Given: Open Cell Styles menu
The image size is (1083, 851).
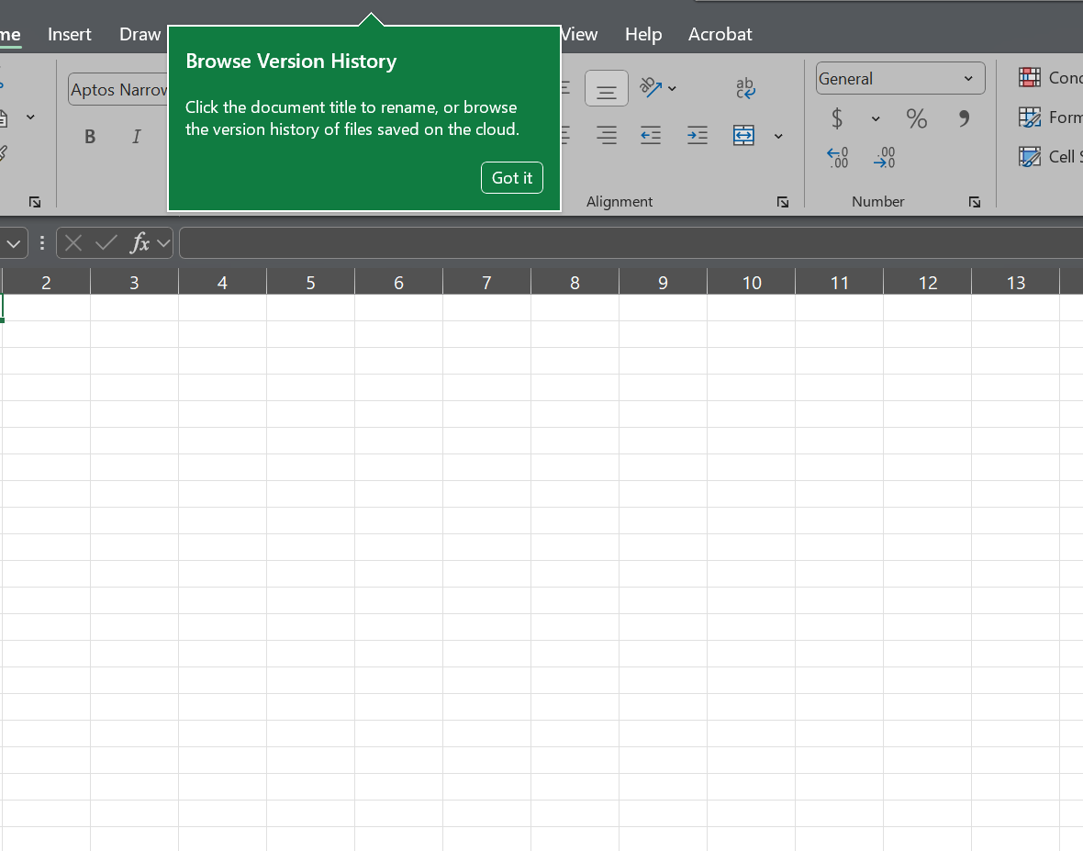Looking at the screenshot, I should coord(1050,157).
